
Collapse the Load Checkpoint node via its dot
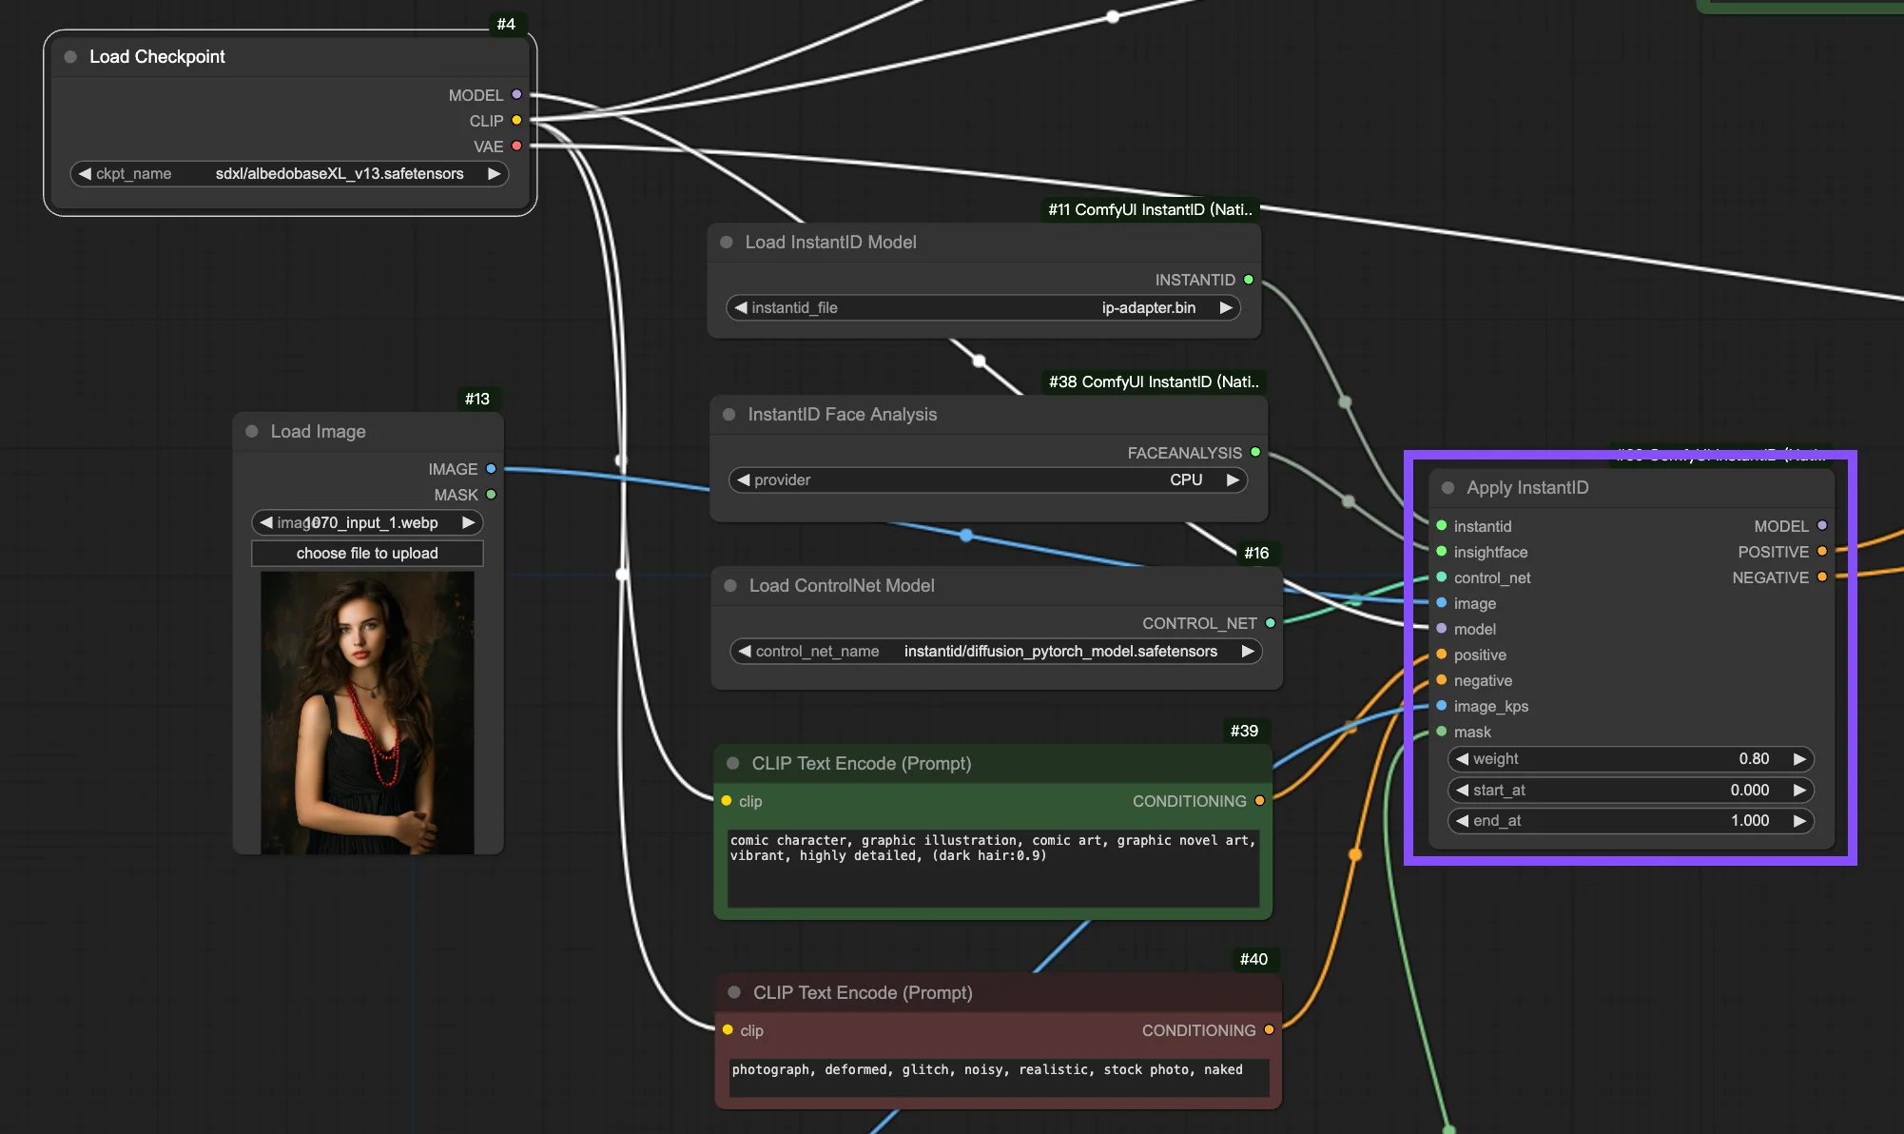tap(70, 57)
